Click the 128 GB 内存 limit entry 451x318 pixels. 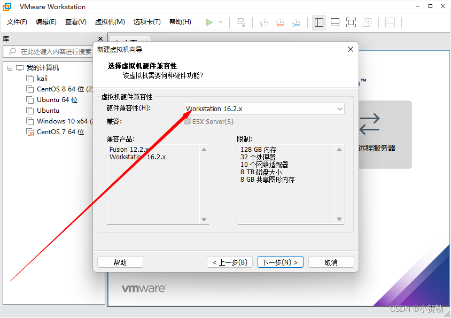click(x=258, y=150)
